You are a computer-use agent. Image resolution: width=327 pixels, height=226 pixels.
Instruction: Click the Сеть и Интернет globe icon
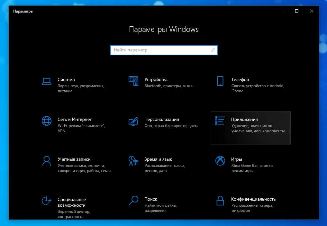tap(47, 121)
